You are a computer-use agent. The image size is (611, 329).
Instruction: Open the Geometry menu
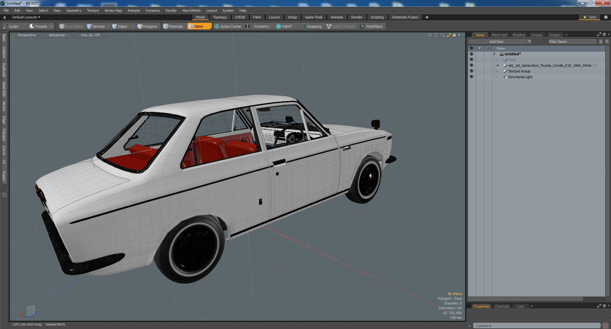coord(74,10)
